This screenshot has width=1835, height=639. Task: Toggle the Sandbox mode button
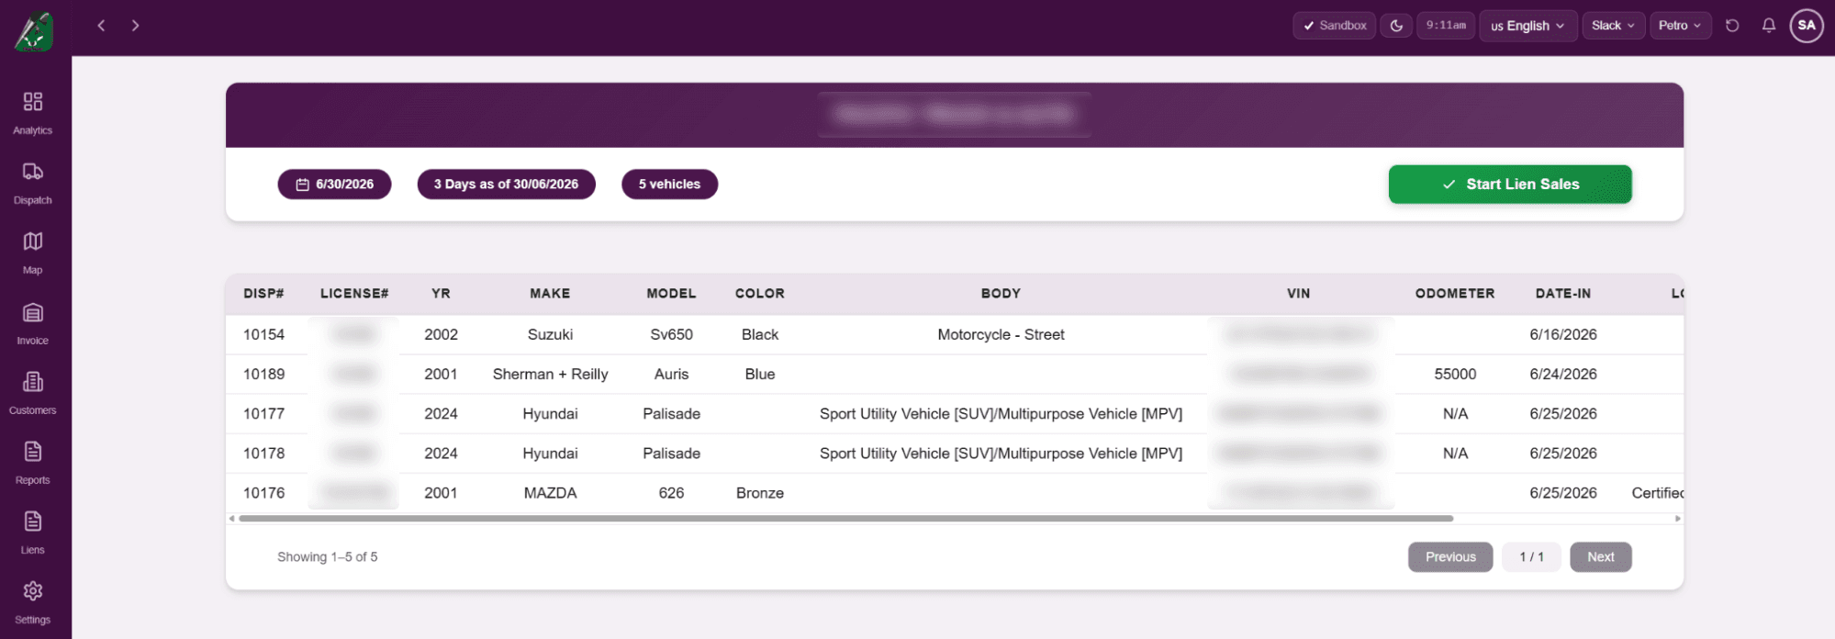click(x=1334, y=26)
